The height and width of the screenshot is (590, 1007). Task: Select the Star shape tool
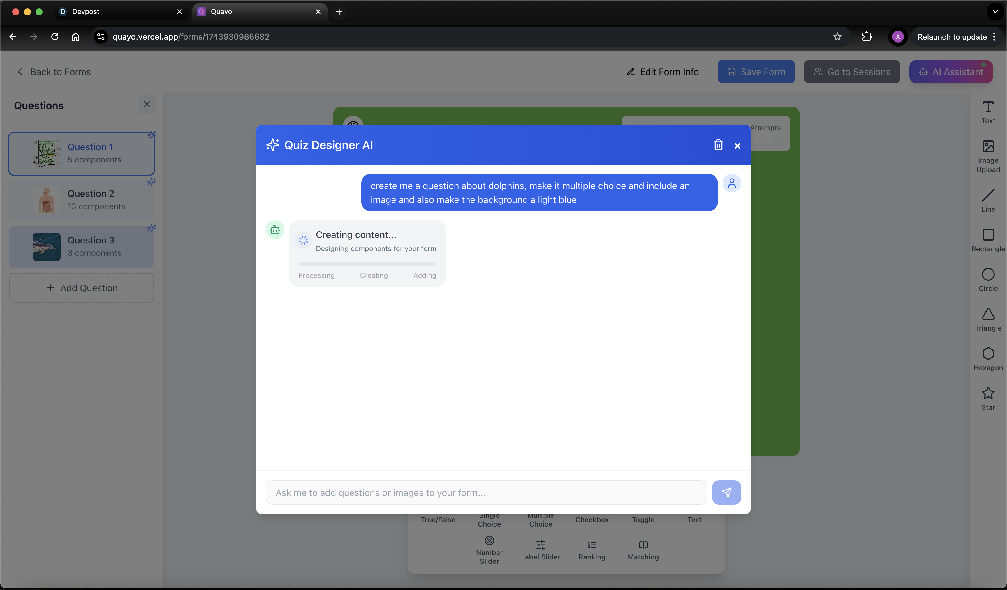pyautogui.click(x=988, y=398)
